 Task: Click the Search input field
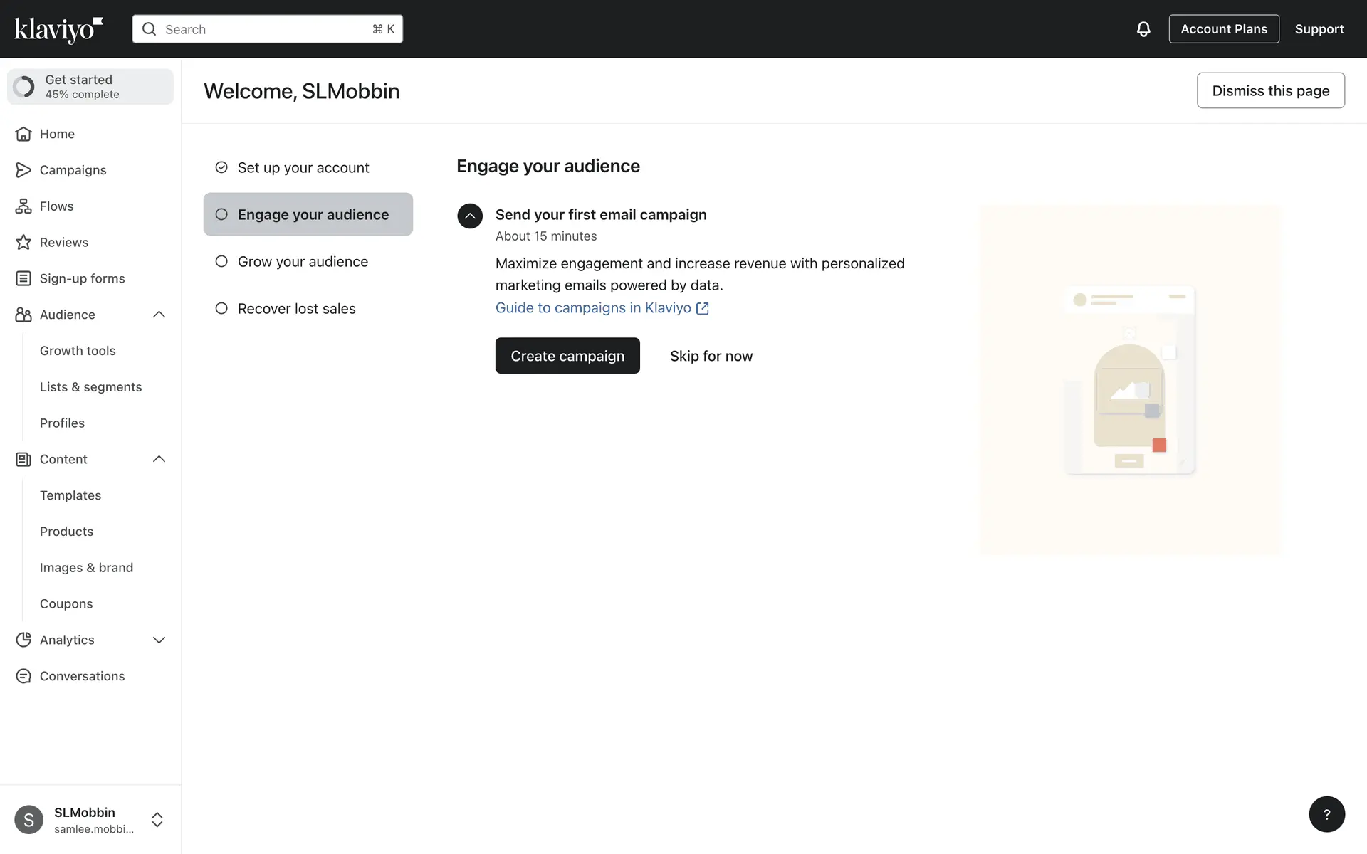point(267,29)
